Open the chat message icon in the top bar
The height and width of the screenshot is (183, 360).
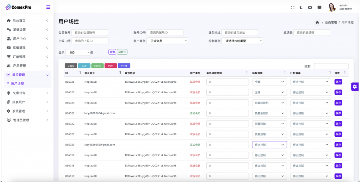pos(319,8)
